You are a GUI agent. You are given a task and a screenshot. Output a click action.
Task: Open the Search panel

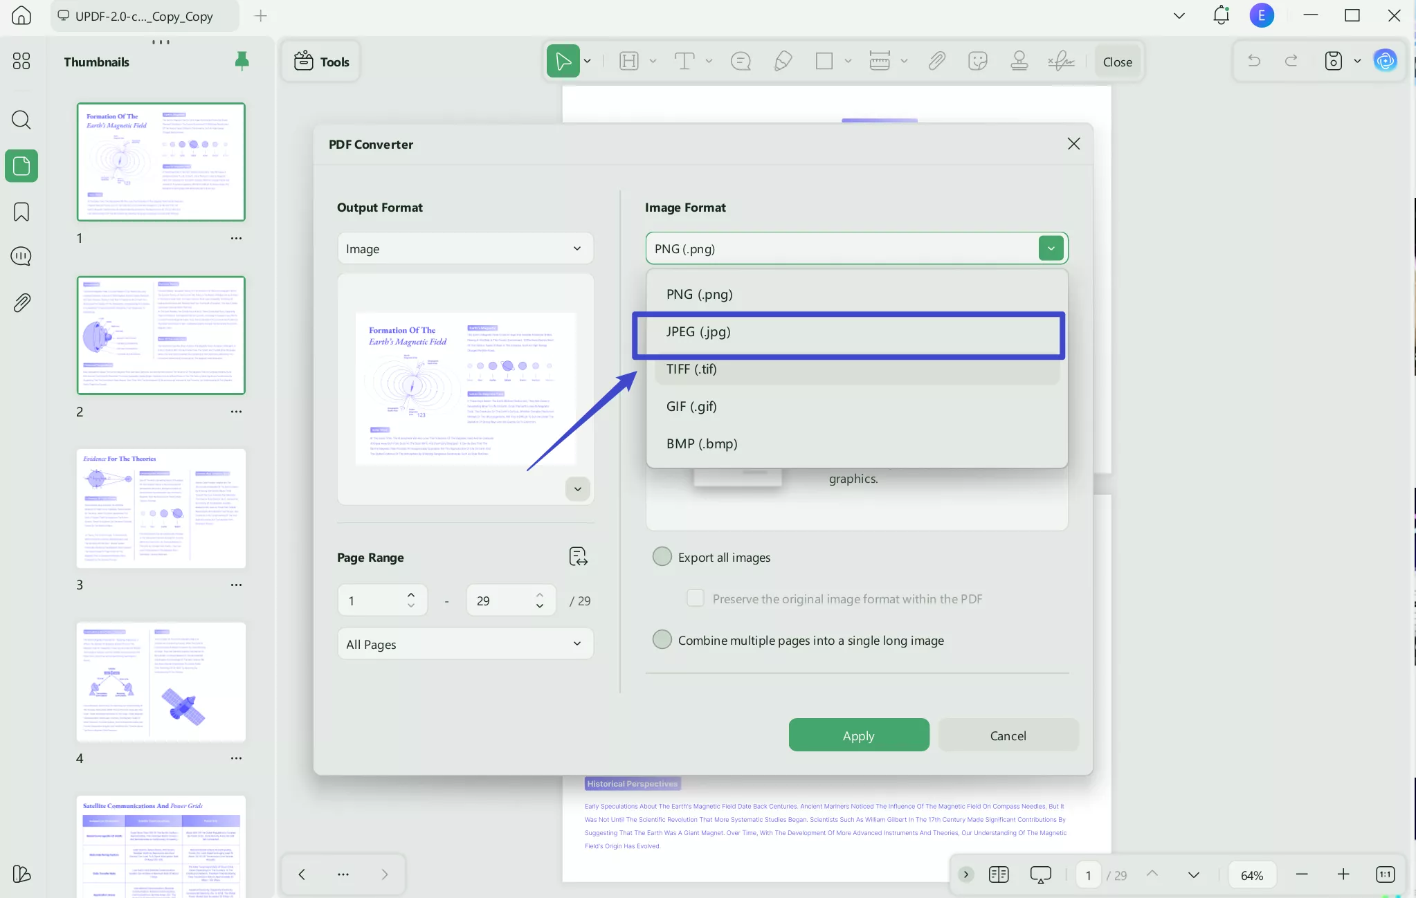(21, 120)
